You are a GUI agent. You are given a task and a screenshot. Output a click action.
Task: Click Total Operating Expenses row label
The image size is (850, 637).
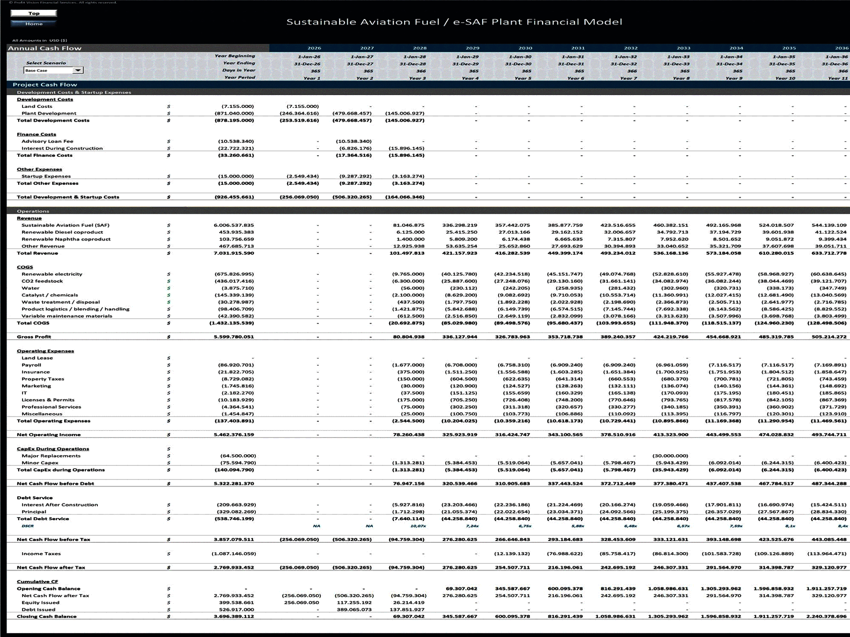[x=54, y=421]
